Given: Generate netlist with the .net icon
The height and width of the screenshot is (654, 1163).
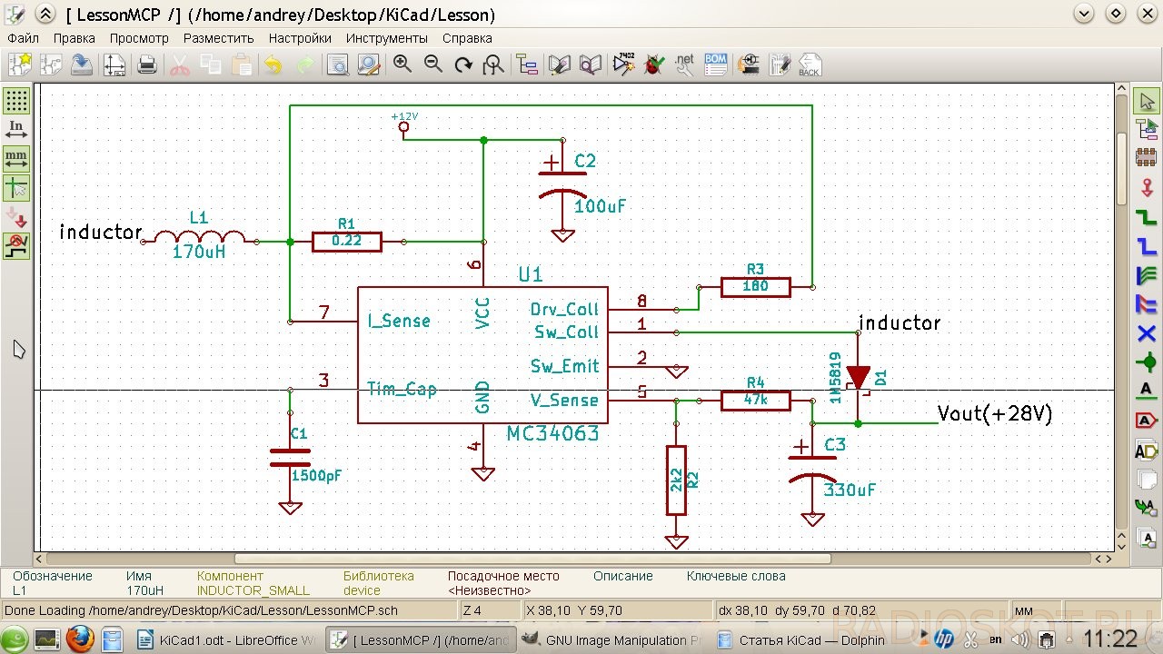Looking at the screenshot, I should (x=684, y=64).
